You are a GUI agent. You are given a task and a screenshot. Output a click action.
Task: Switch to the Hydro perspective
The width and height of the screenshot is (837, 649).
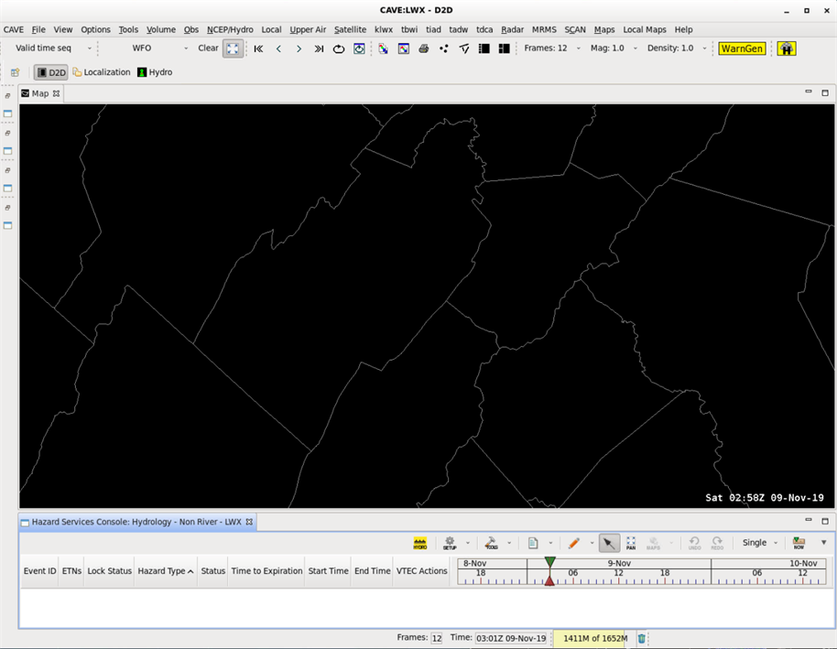point(155,72)
